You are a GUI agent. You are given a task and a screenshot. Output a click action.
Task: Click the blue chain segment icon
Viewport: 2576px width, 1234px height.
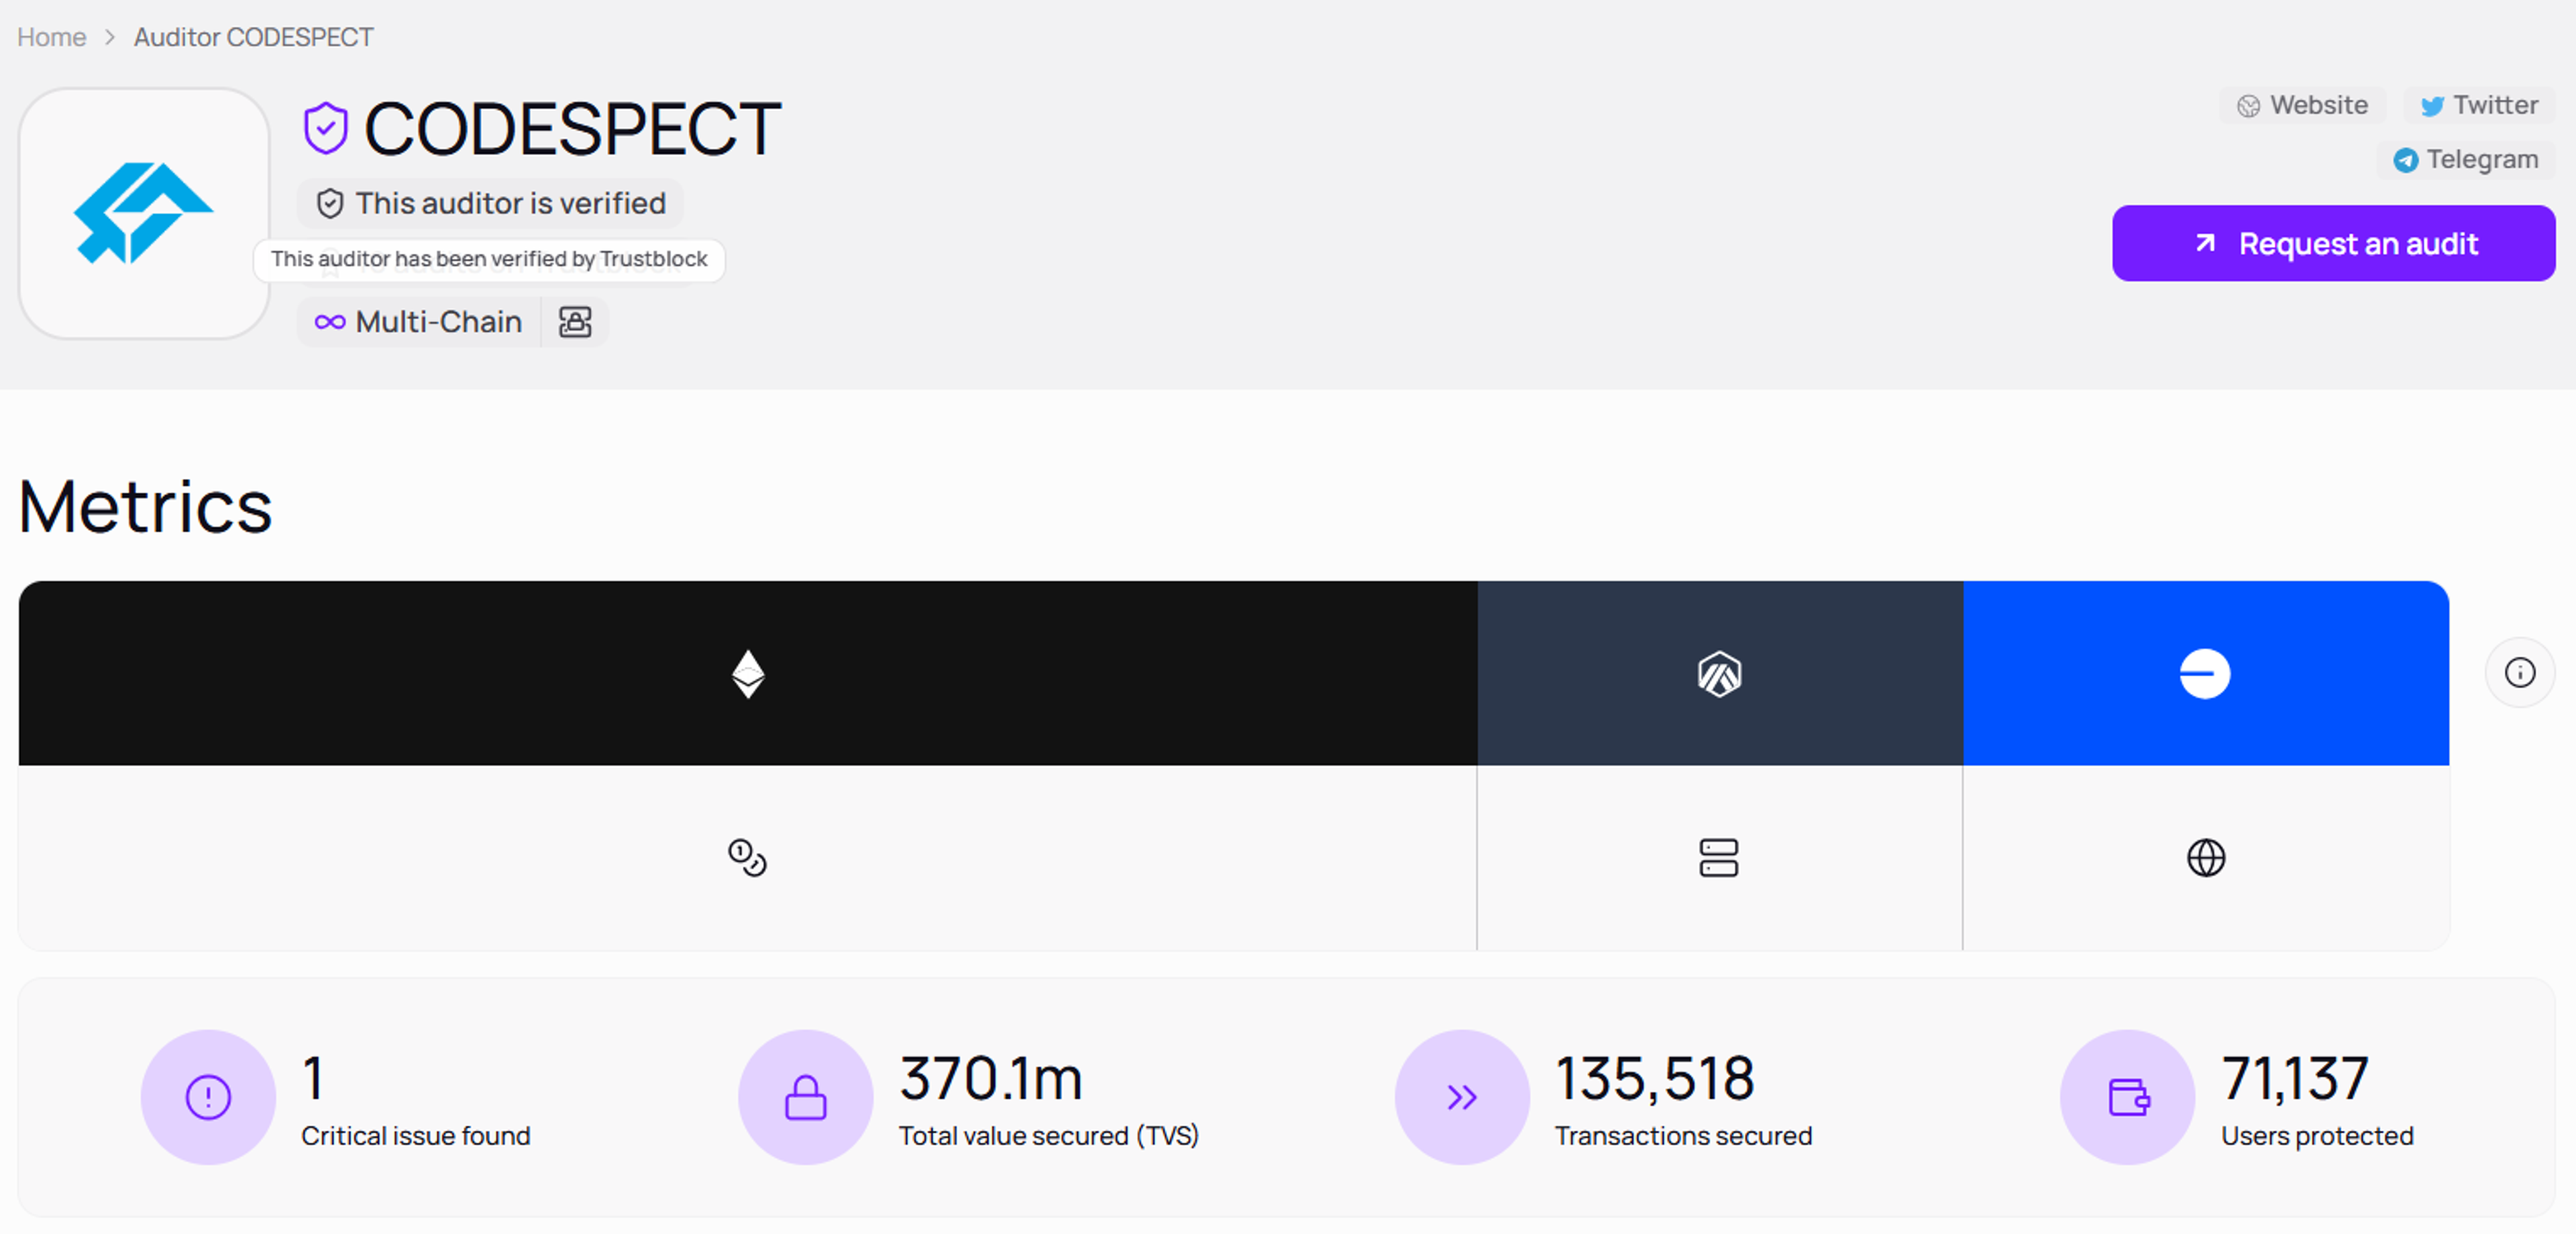(2205, 673)
